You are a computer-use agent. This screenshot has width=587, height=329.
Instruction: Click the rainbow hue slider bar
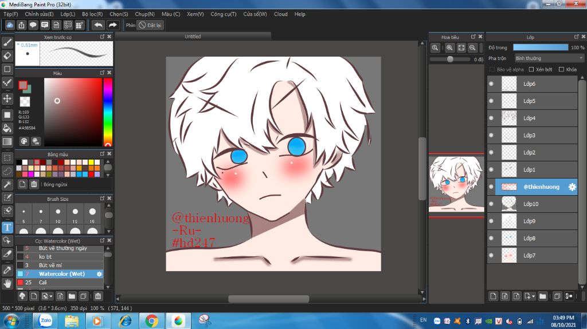click(108, 112)
